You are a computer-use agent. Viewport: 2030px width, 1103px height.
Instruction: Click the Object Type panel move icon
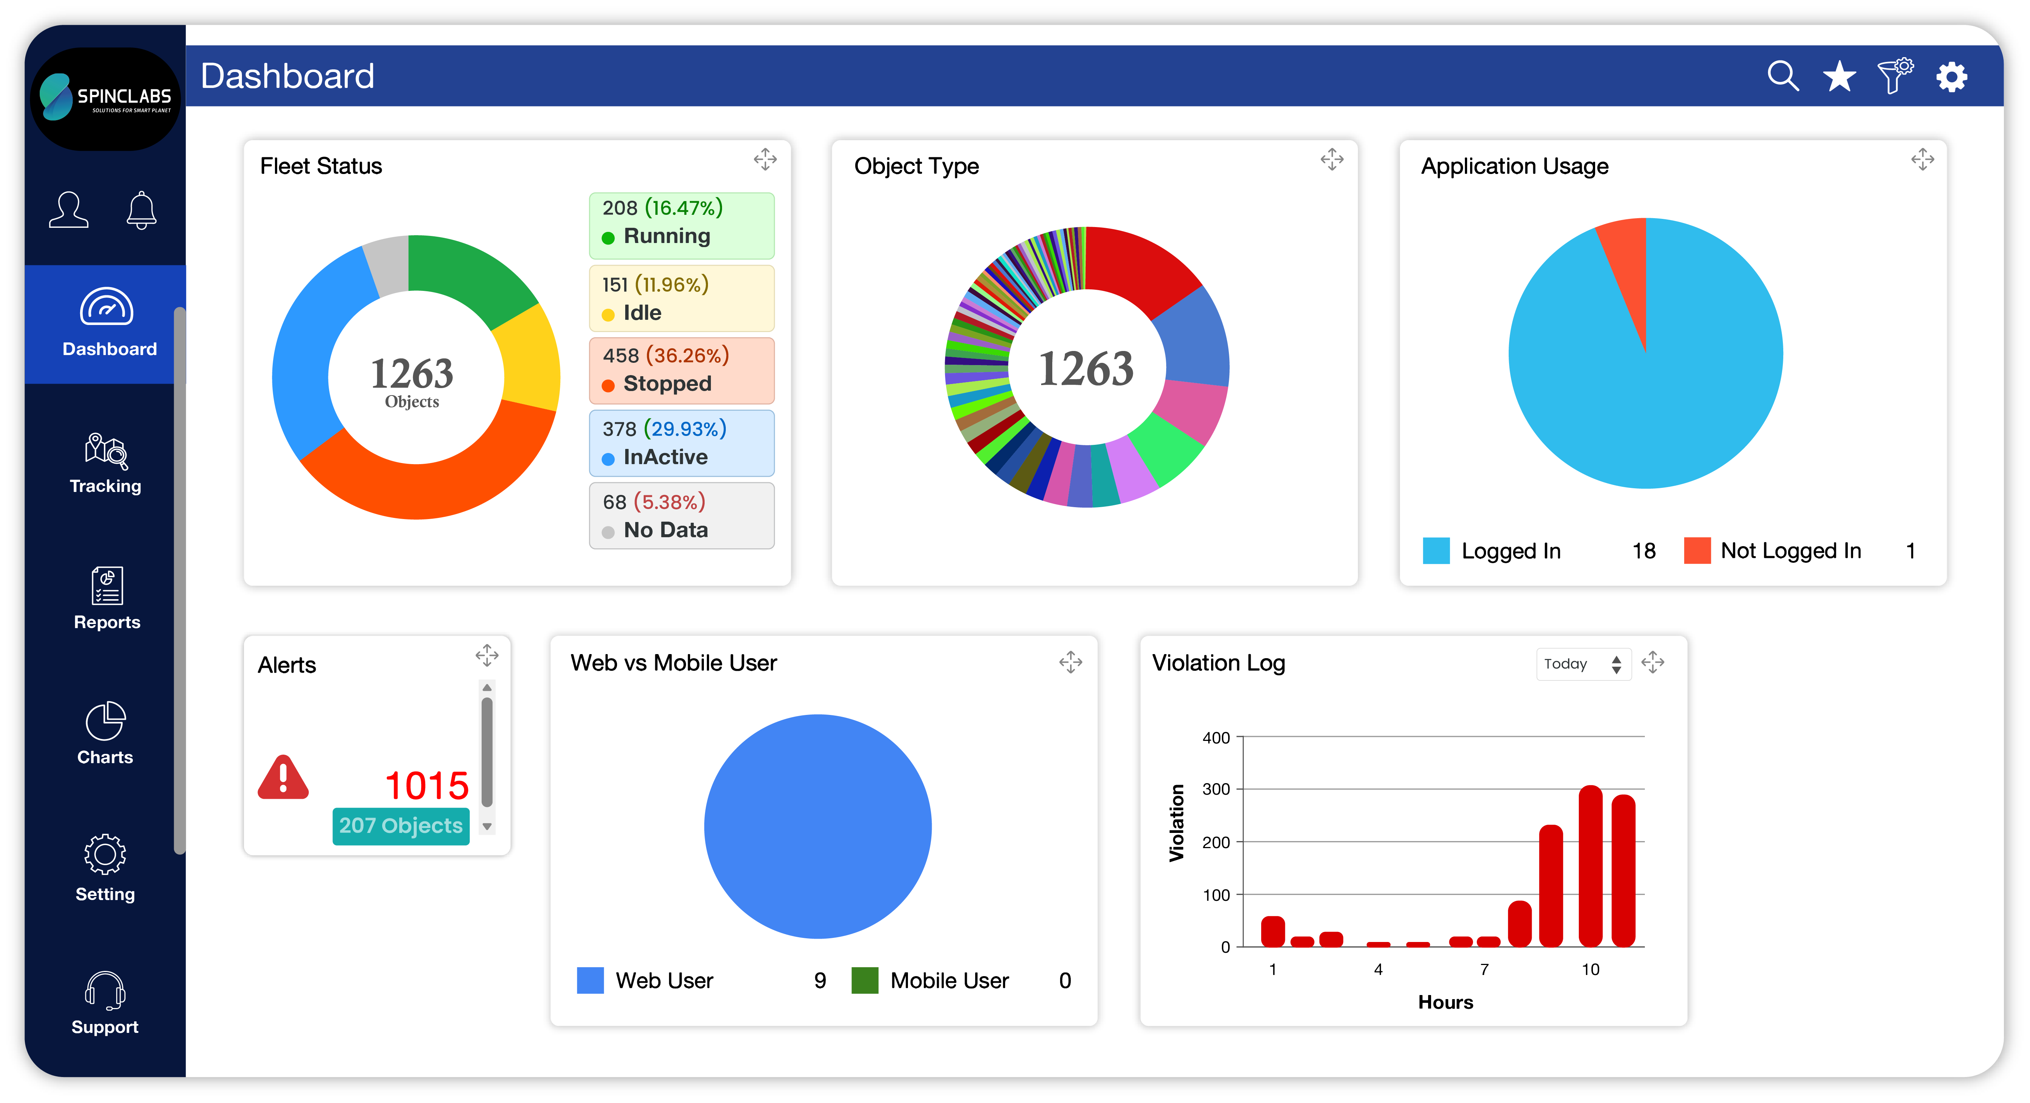point(1332,159)
